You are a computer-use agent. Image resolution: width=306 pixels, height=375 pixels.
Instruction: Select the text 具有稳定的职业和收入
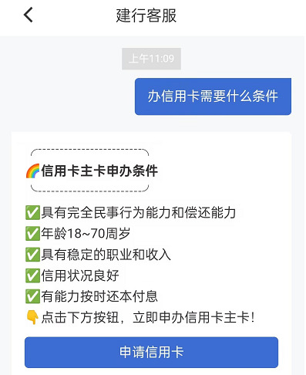click(x=106, y=255)
